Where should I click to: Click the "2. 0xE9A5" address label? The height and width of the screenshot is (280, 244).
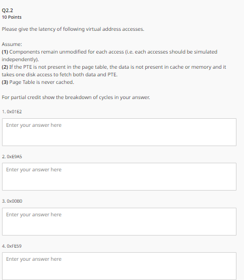pos(12,157)
